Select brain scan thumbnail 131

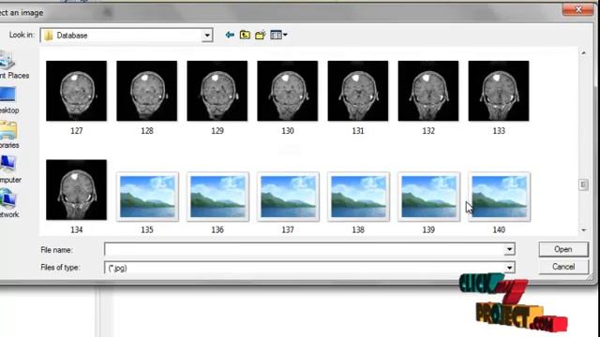(358, 91)
